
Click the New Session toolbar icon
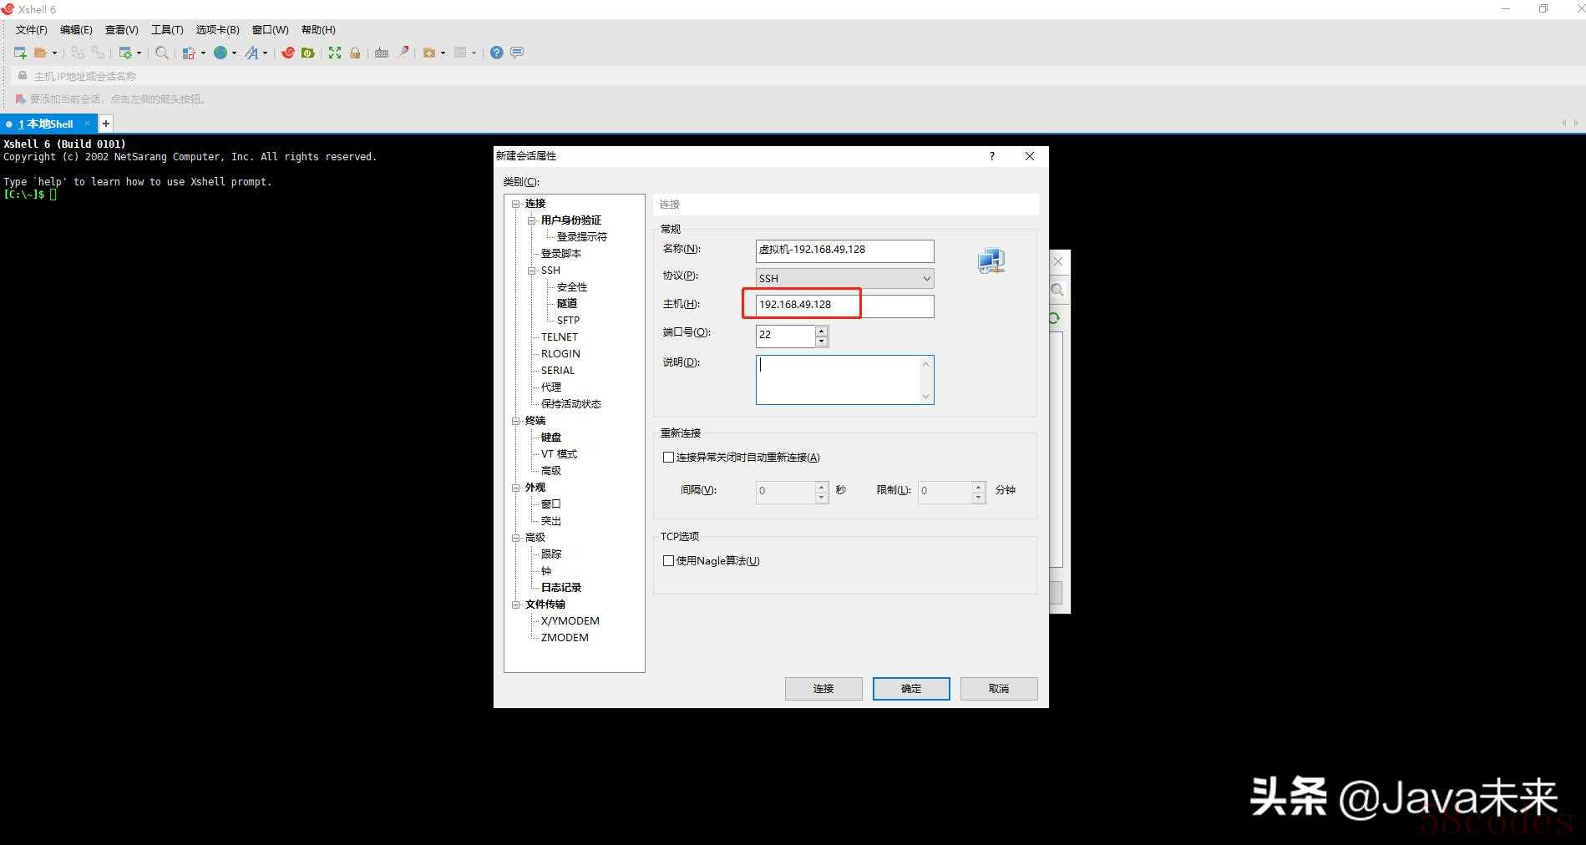click(20, 53)
